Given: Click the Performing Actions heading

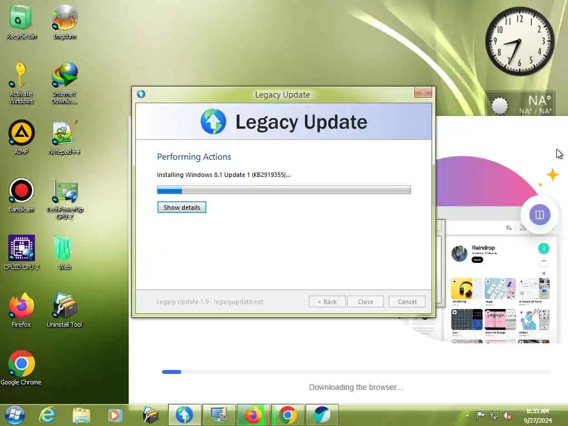Looking at the screenshot, I should tap(194, 157).
